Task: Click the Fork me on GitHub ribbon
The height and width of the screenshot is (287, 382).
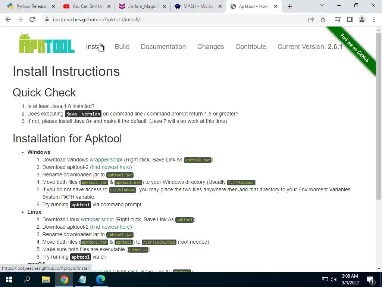Action: point(355,49)
